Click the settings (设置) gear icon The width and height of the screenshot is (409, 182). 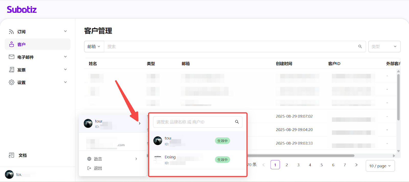click(x=12, y=82)
